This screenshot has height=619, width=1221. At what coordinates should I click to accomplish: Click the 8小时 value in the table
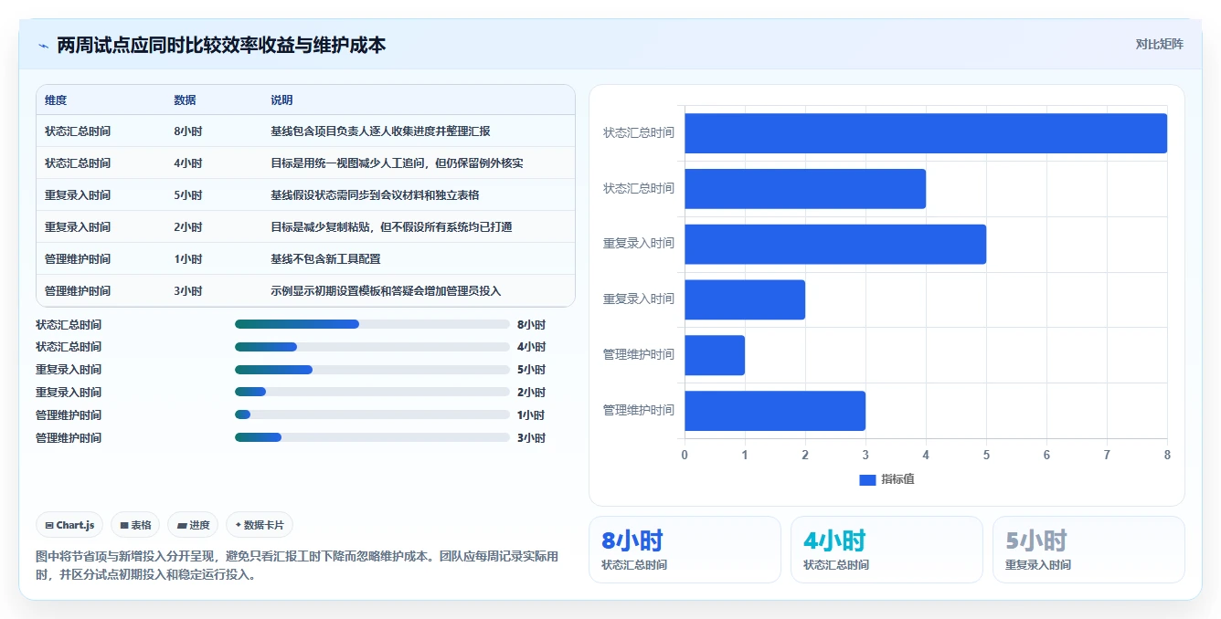coord(188,131)
